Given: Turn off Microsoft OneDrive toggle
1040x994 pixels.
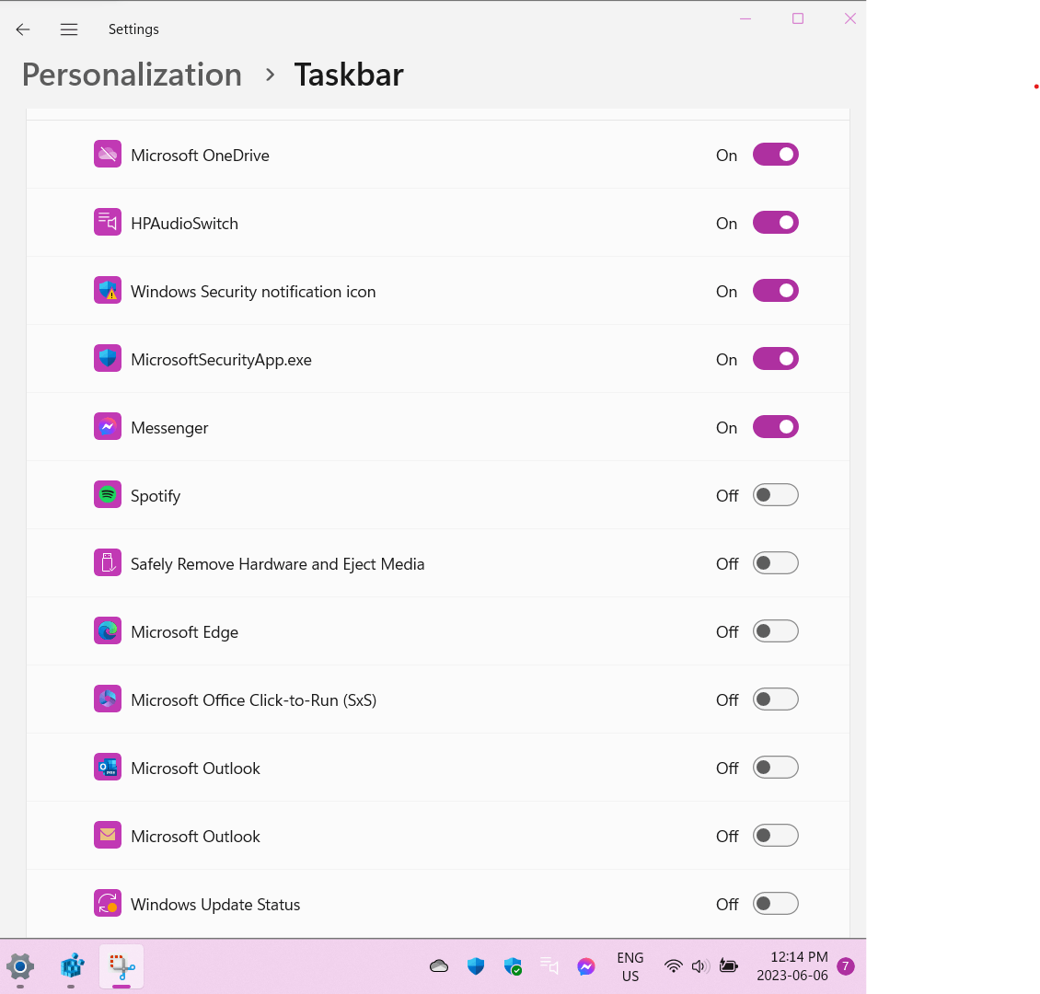Looking at the screenshot, I should 775,155.
